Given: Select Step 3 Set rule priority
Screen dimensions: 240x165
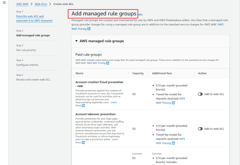Looking at the screenshot, I should [26, 50].
